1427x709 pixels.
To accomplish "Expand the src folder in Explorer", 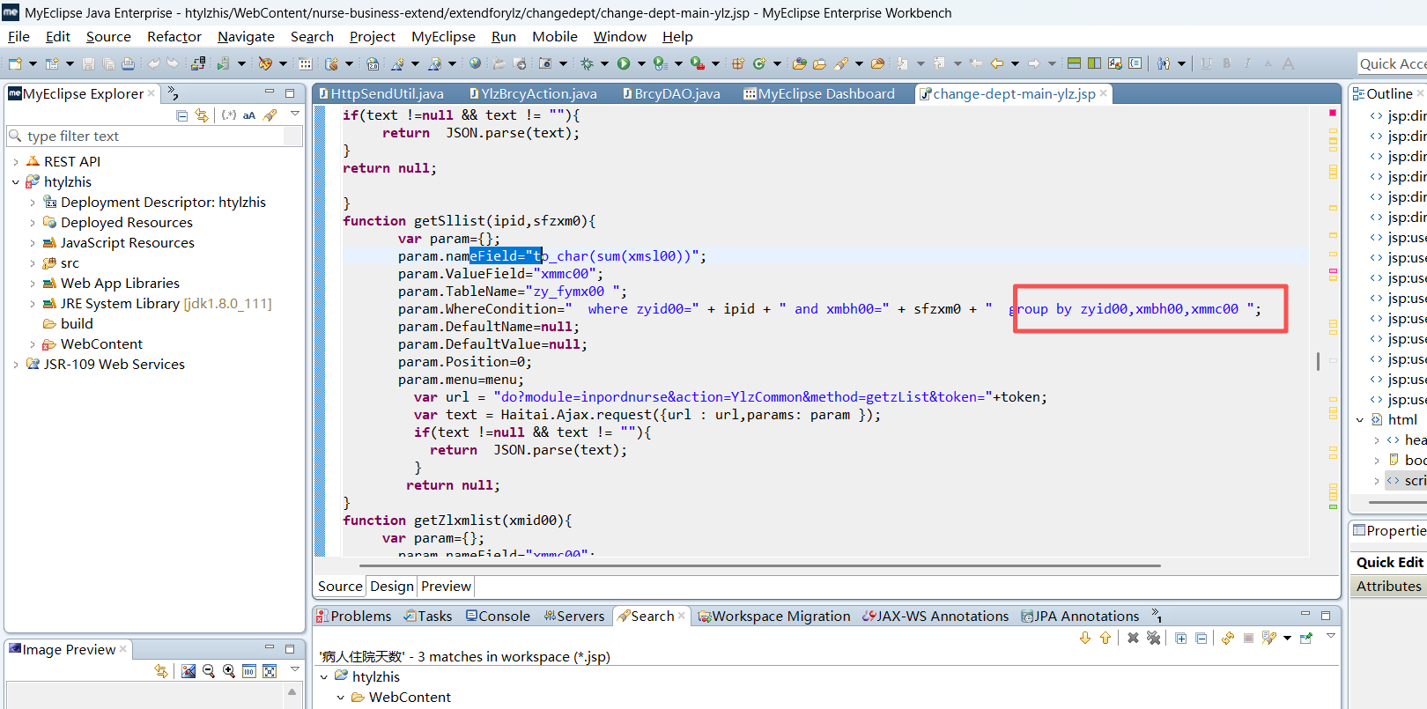I will point(33,263).
